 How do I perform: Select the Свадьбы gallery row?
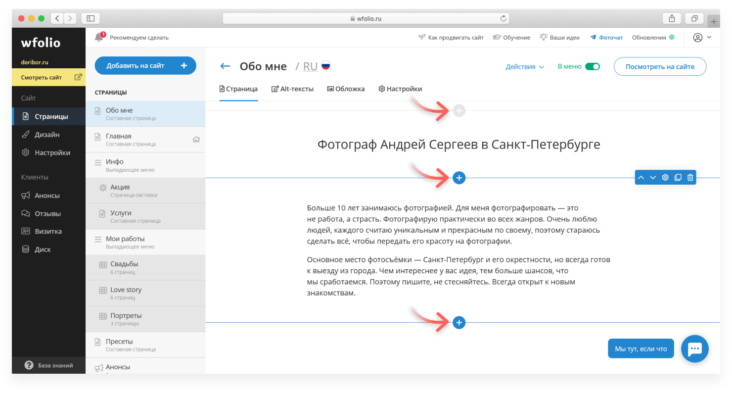click(145, 268)
